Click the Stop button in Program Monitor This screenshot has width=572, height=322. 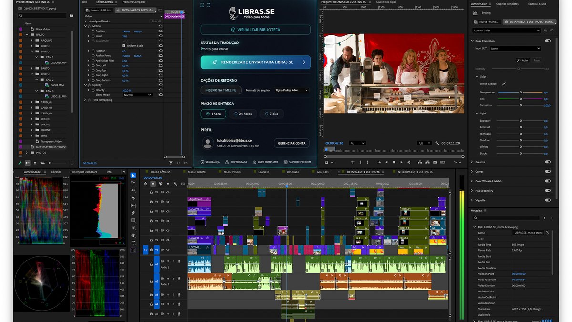click(394, 162)
